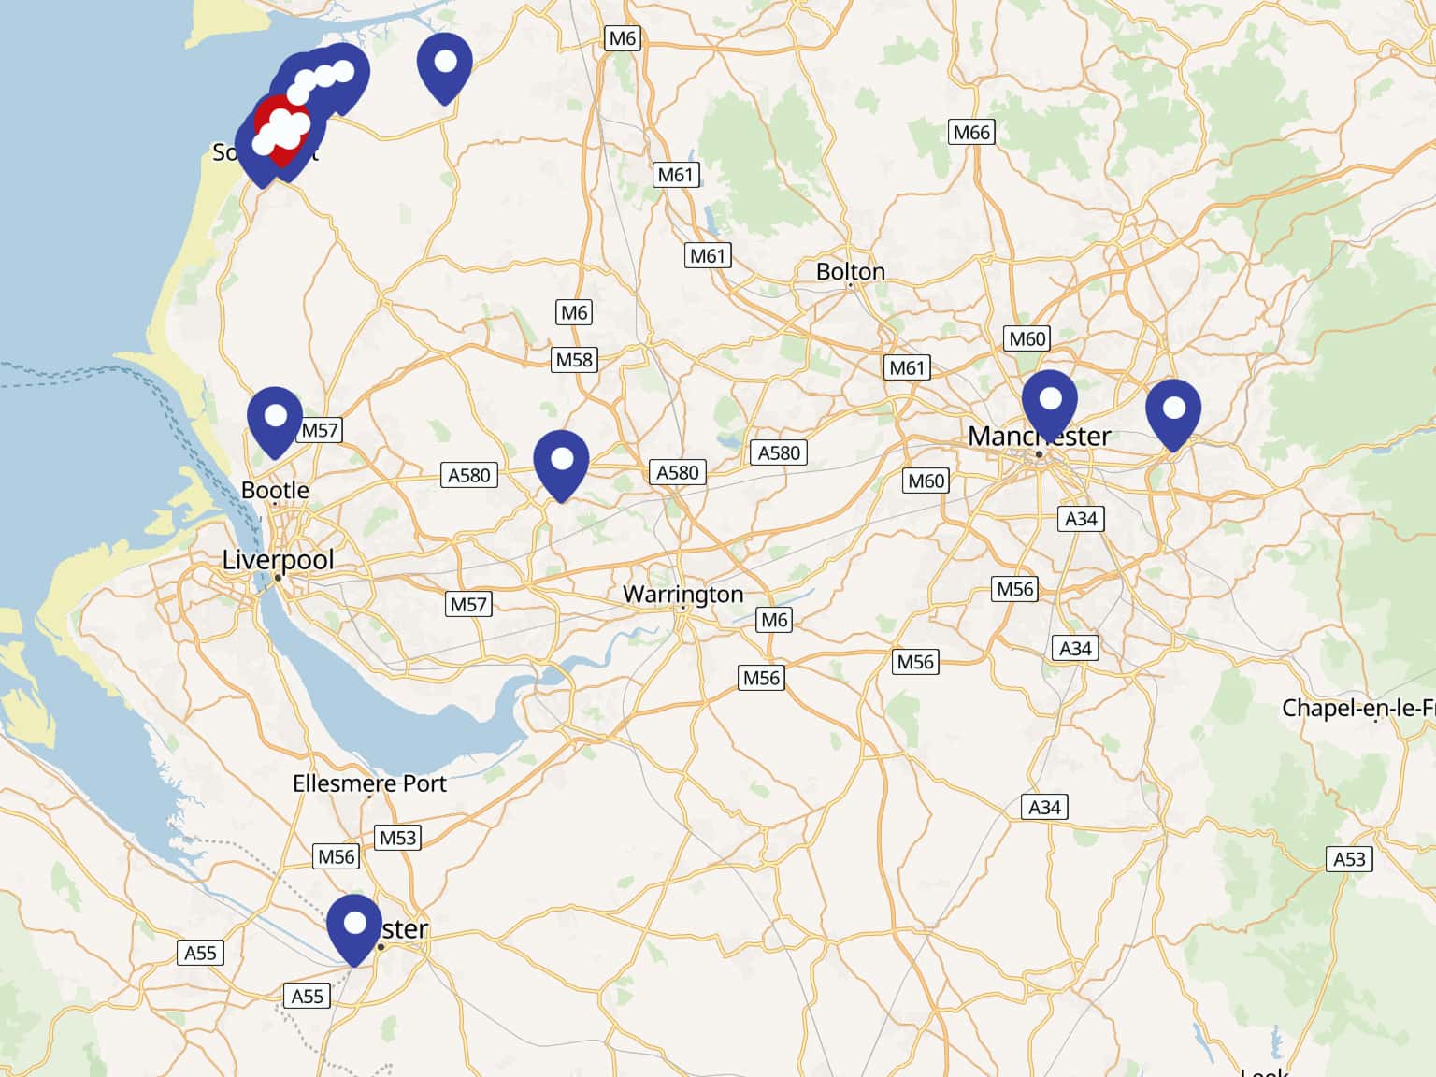Select the blue marker east of Manchester
1436x1077 pixels.
1173,416
